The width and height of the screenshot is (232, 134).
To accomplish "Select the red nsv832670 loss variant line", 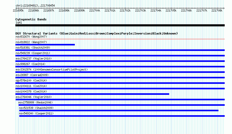I will click(120, 39).
